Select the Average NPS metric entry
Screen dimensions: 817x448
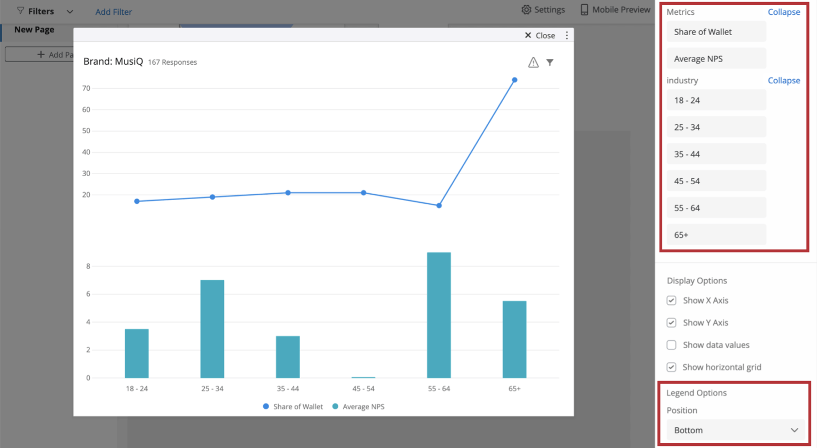coord(716,58)
